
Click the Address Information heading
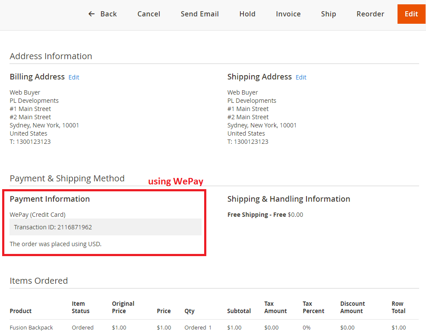click(50, 56)
